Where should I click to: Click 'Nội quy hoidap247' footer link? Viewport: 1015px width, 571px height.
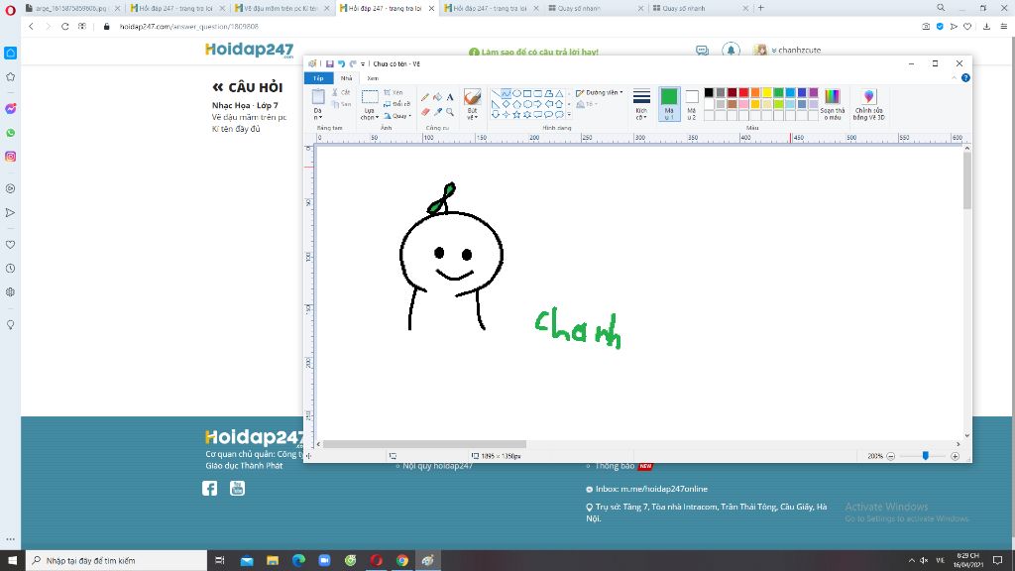point(437,466)
